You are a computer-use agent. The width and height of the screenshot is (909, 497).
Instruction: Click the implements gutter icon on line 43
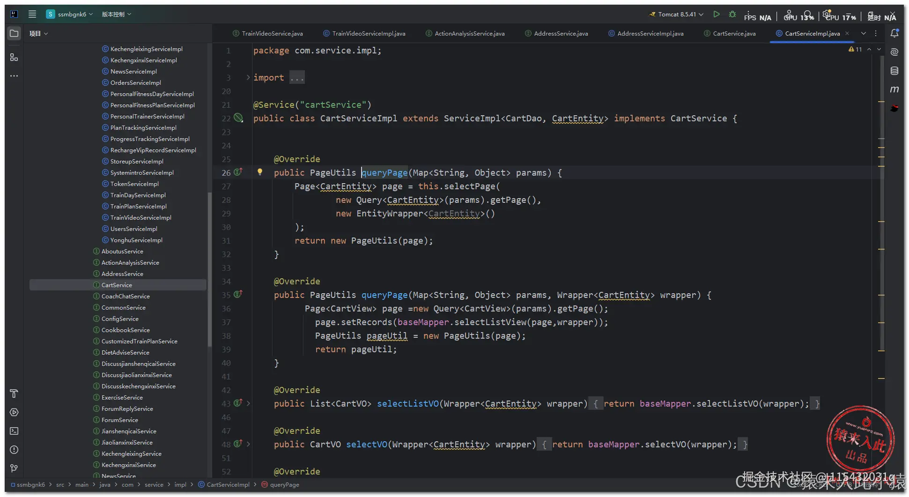[x=238, y=403]
